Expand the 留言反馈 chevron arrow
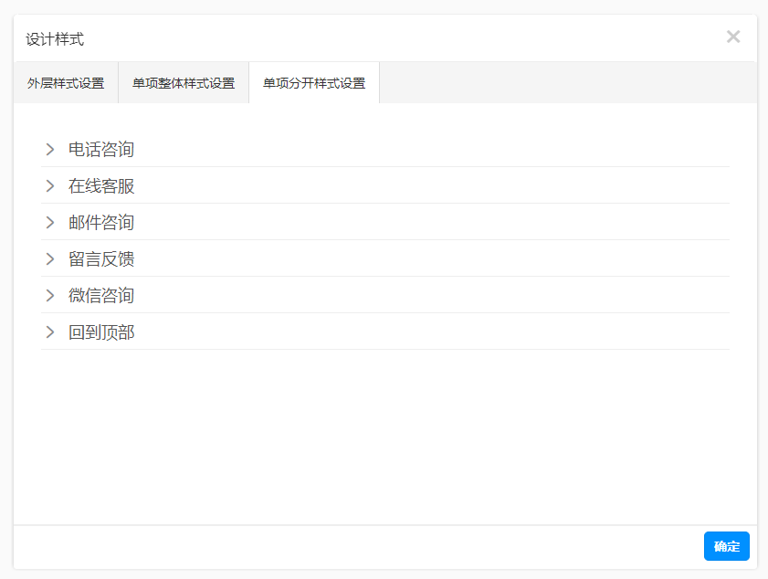768x579 pixels. click(x=50, y=258)
